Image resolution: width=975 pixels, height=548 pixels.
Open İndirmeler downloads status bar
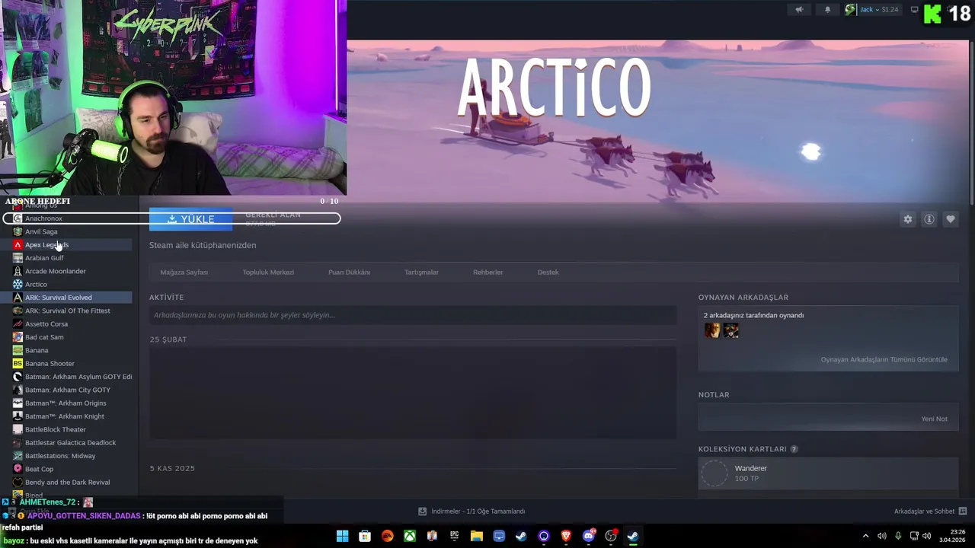(472, 511)
